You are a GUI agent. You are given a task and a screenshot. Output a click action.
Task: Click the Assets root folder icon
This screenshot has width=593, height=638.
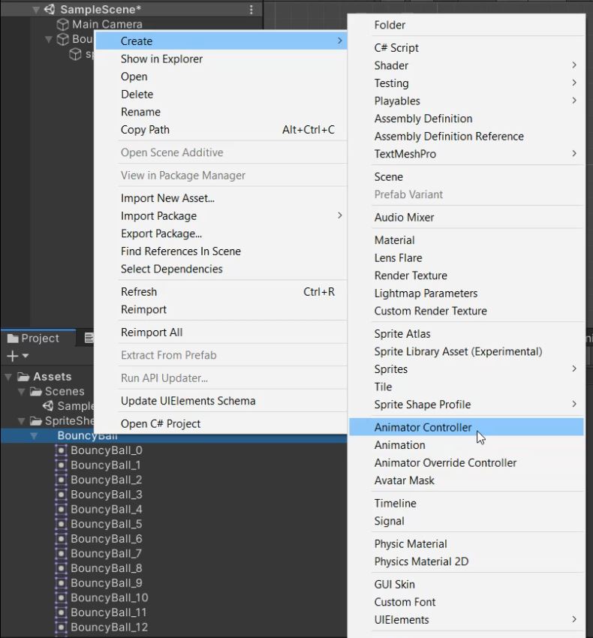[x=25, y=376]
